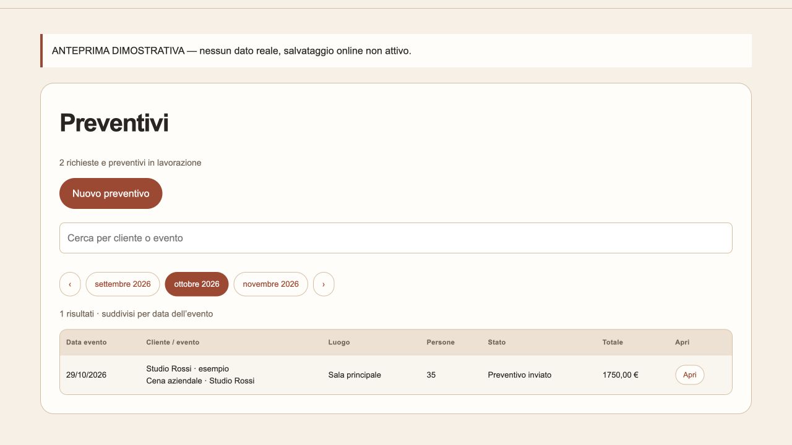The width and height of the screenshot is (792, 445).
Task: Click the Sala principale cell
Action: (x=355, y=375)
